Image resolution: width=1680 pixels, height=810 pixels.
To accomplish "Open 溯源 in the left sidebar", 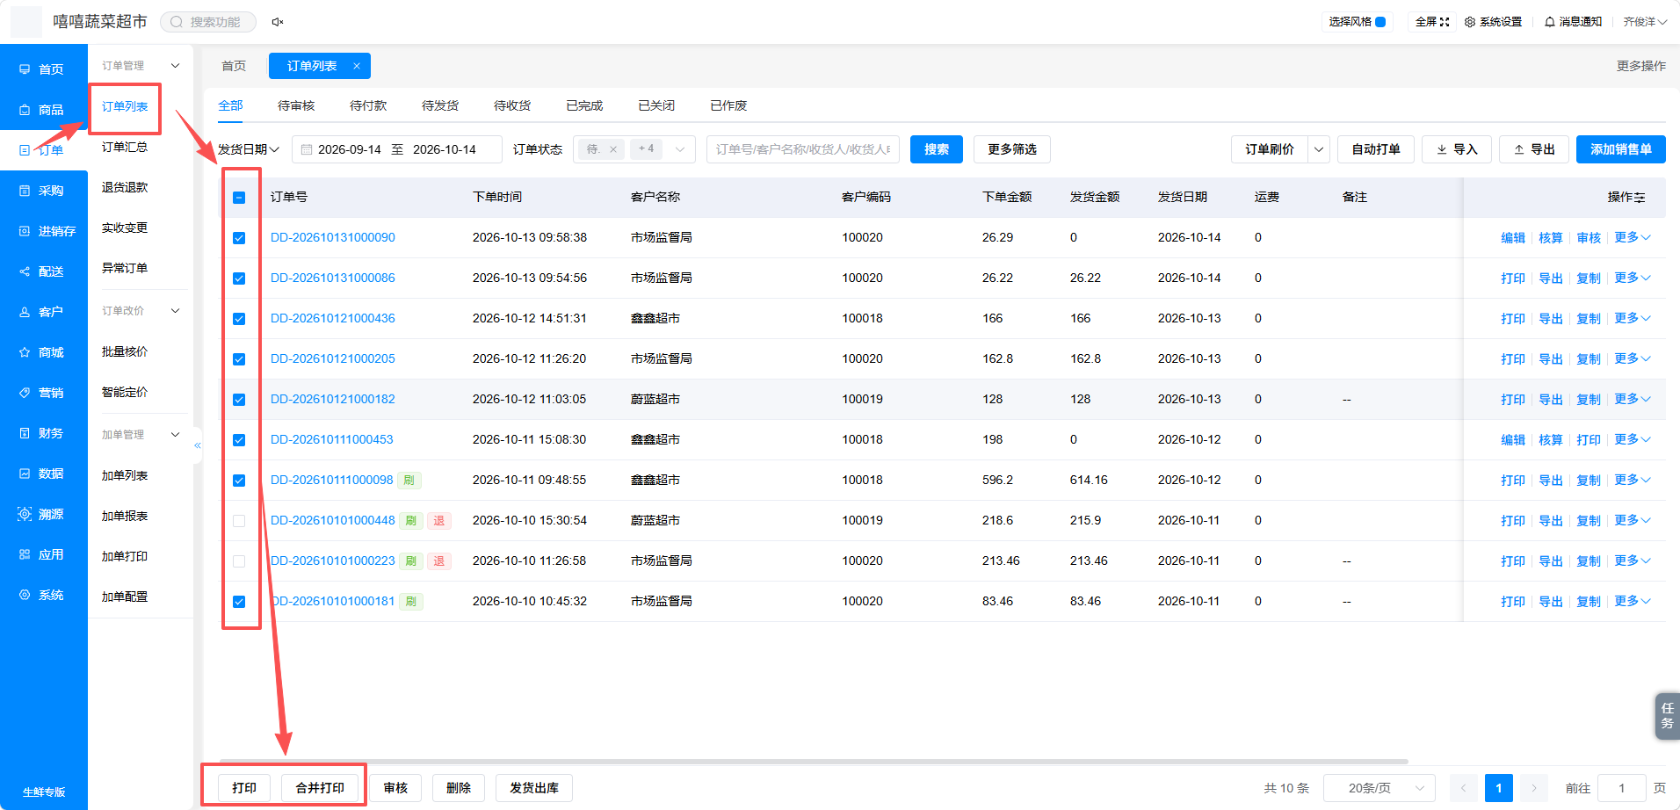I will click(x=43, y=514).
